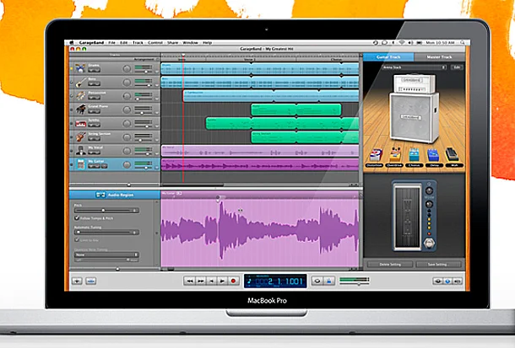
Task: Select the blue Delay stompbox pedal
Action: pos(433,156)
